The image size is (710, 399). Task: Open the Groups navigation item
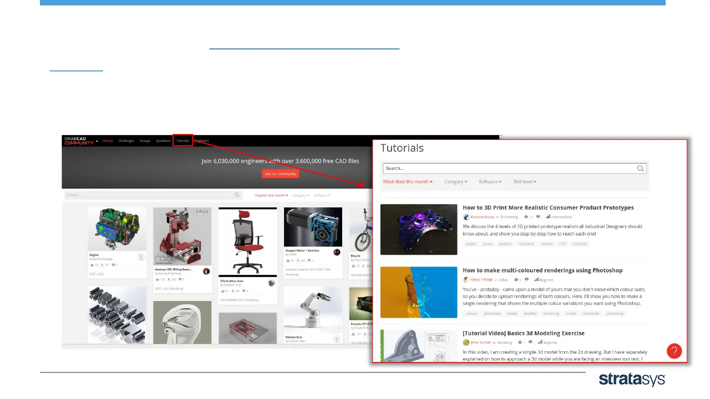point(145,141)
